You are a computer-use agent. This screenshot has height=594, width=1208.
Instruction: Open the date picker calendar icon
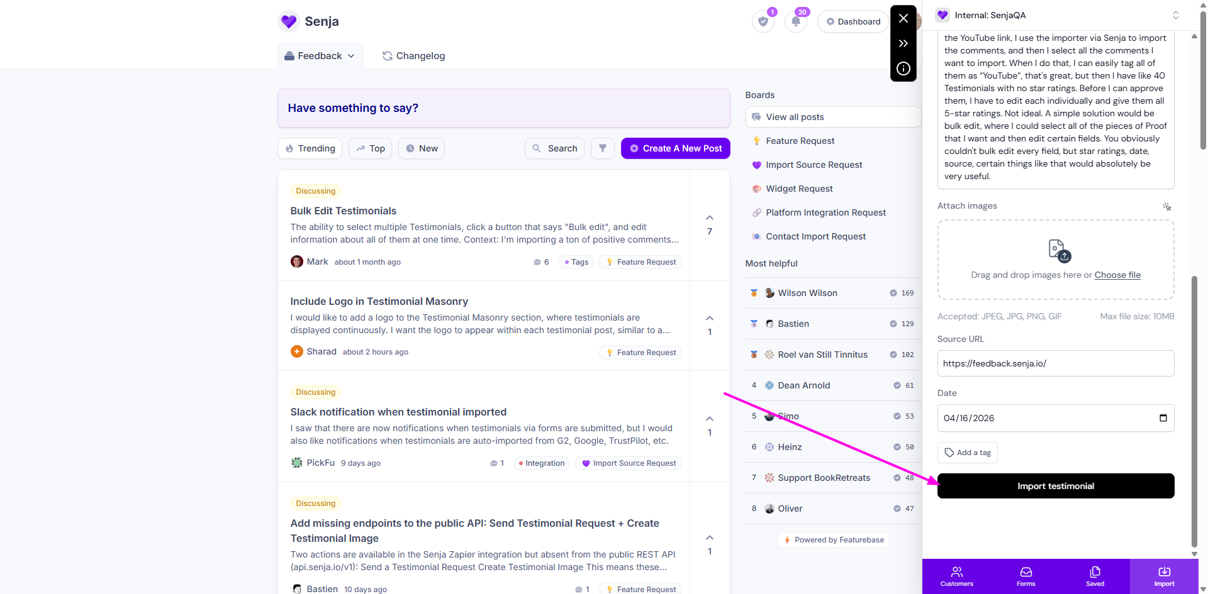(x=1163, y=418)
